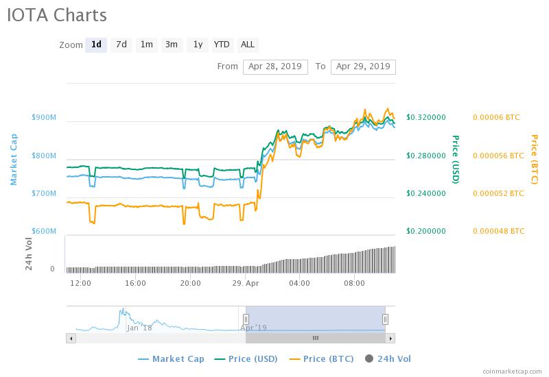This screenshot has height=377, width=549.
Task: Click the $800M market cap axis label
Action: pyautogui.click(x=44, y=156)
